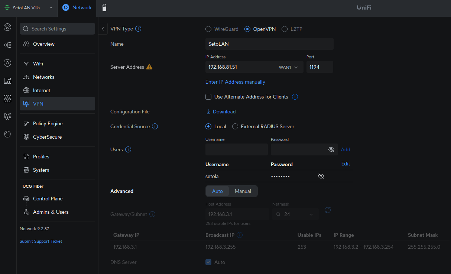
Task: Click Enter IP Address manually link
Action: click(x=235, y=82)
